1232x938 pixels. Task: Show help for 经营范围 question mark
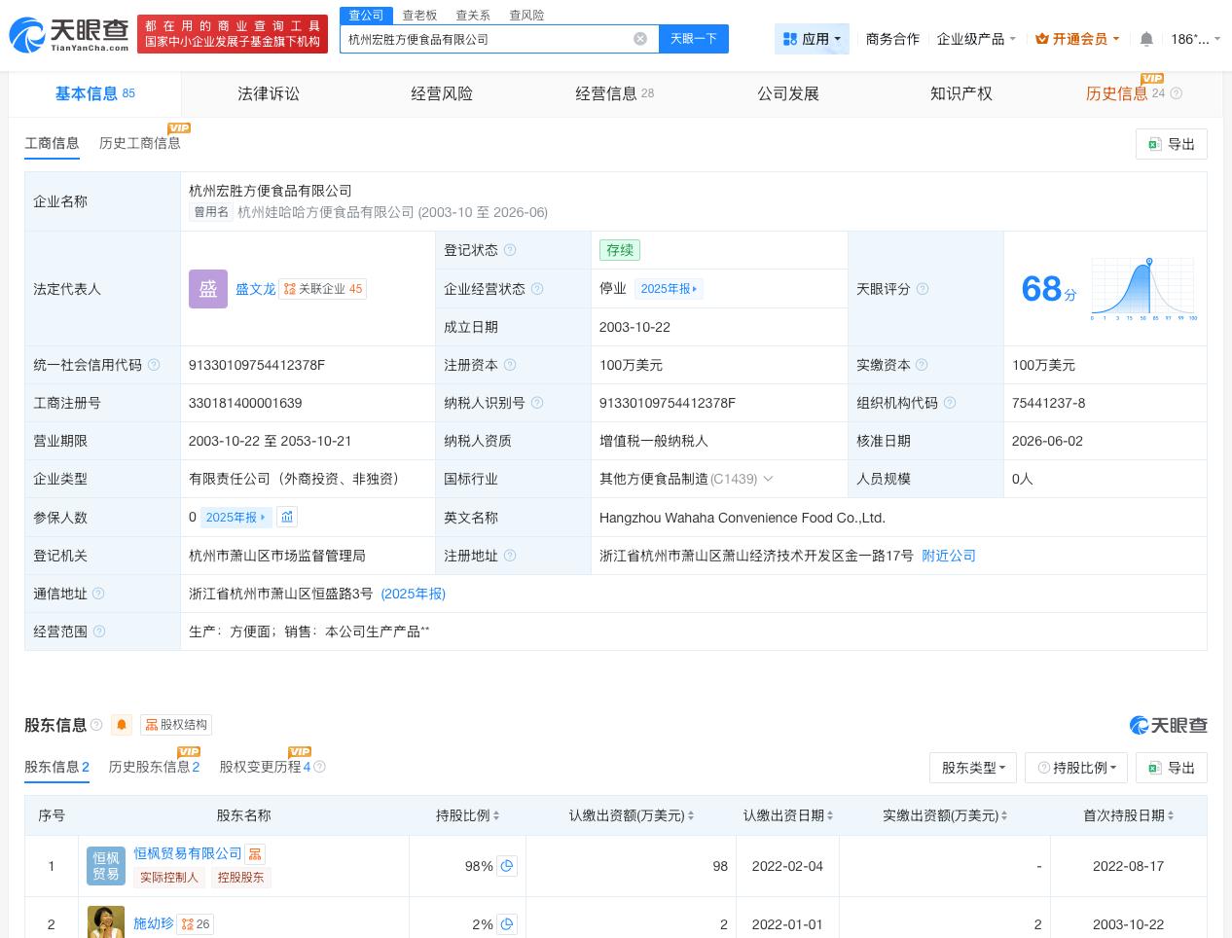click(x=98, y=631)
